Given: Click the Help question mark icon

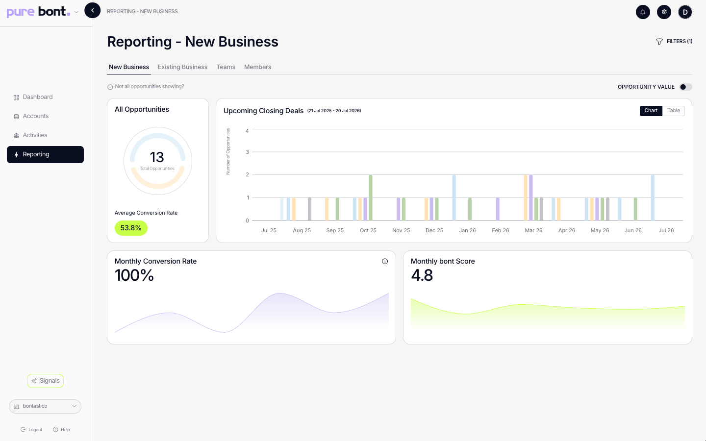Looking at the screenshot, I should 56,430.
